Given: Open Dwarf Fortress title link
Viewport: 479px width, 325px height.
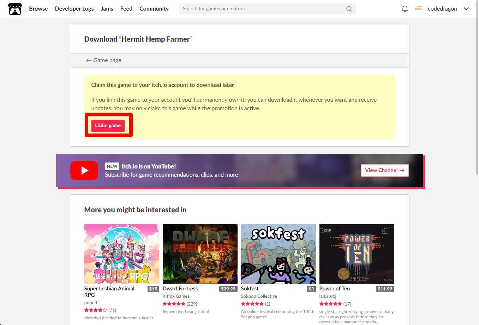Looking at the screenshot, I should point(180,289).
